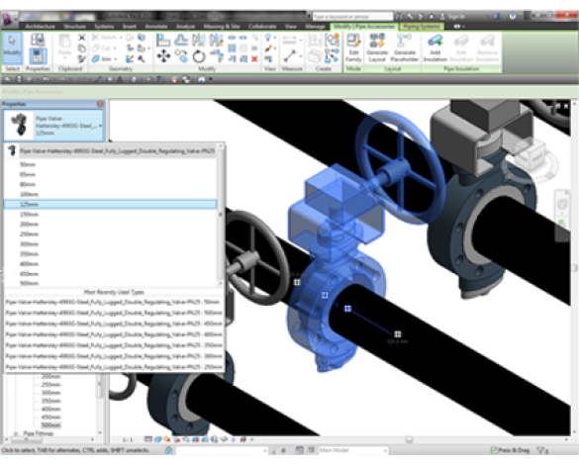Image resolution: width=579 pixels, height=466 pixels.
Task: Open the Structure ribbon tab
Action: (74, 27)
